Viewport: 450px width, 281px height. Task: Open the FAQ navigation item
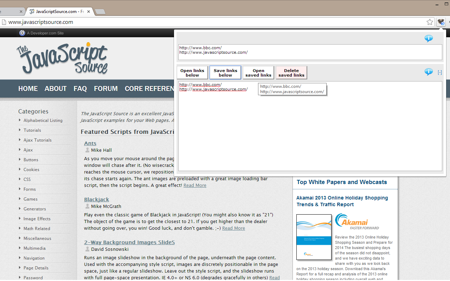coord(80,89)
